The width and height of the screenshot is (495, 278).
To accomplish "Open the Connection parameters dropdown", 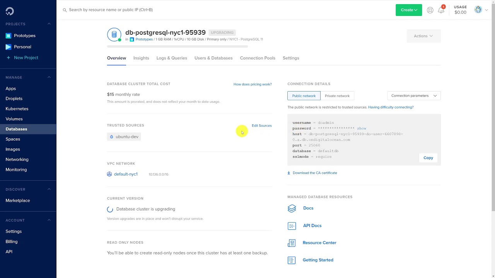I will [413, 96].
